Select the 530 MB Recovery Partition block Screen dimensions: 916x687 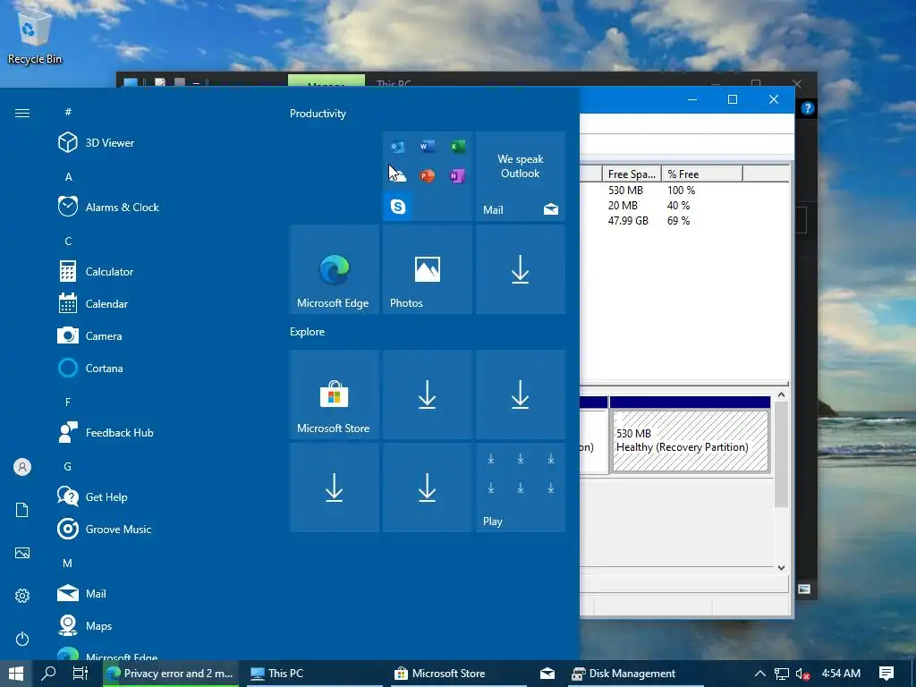690,440
